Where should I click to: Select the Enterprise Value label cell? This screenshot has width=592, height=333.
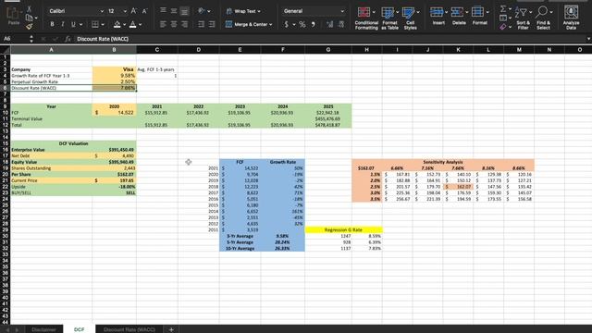[x=52, y=150]
